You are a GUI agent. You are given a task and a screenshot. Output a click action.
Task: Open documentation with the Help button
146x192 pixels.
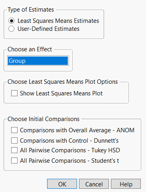pos(126,184)
